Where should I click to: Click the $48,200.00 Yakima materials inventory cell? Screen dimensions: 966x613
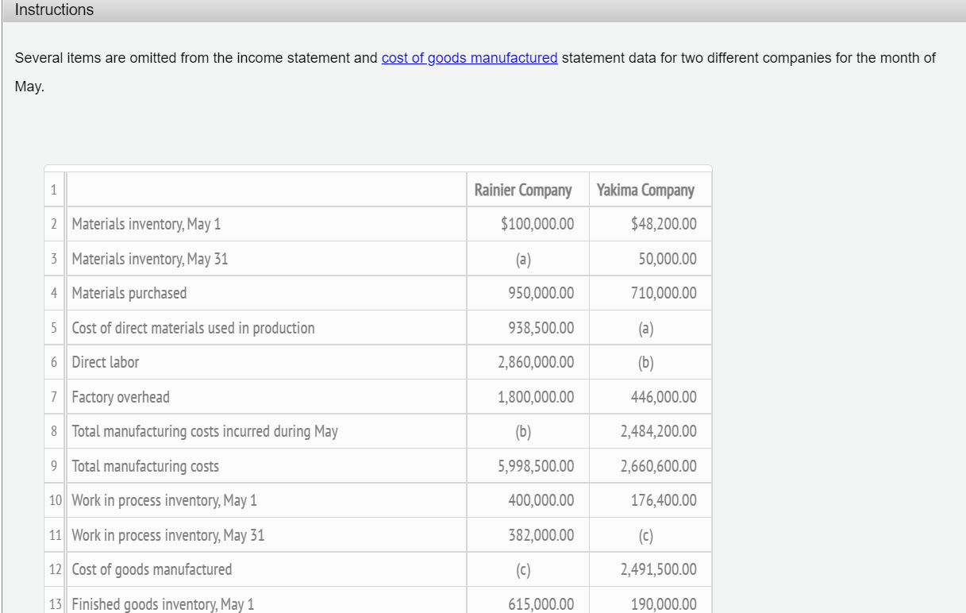point(664,224)
